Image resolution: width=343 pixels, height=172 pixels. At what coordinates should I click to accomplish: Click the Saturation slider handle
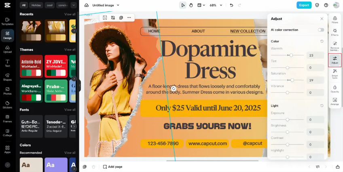292,80
